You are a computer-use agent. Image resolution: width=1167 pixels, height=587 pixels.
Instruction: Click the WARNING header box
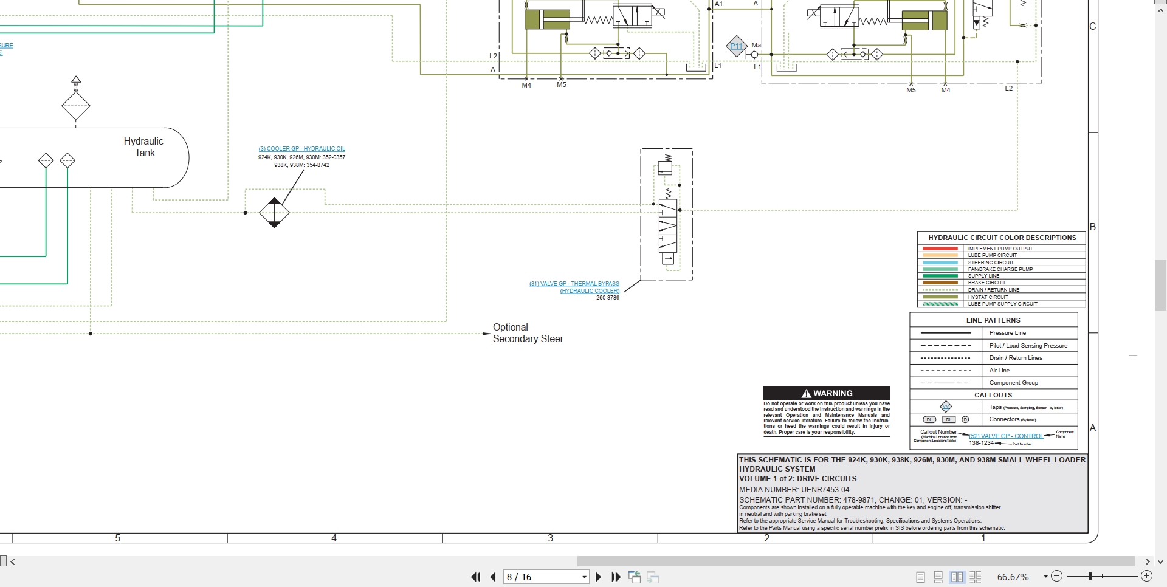(827, 393)
